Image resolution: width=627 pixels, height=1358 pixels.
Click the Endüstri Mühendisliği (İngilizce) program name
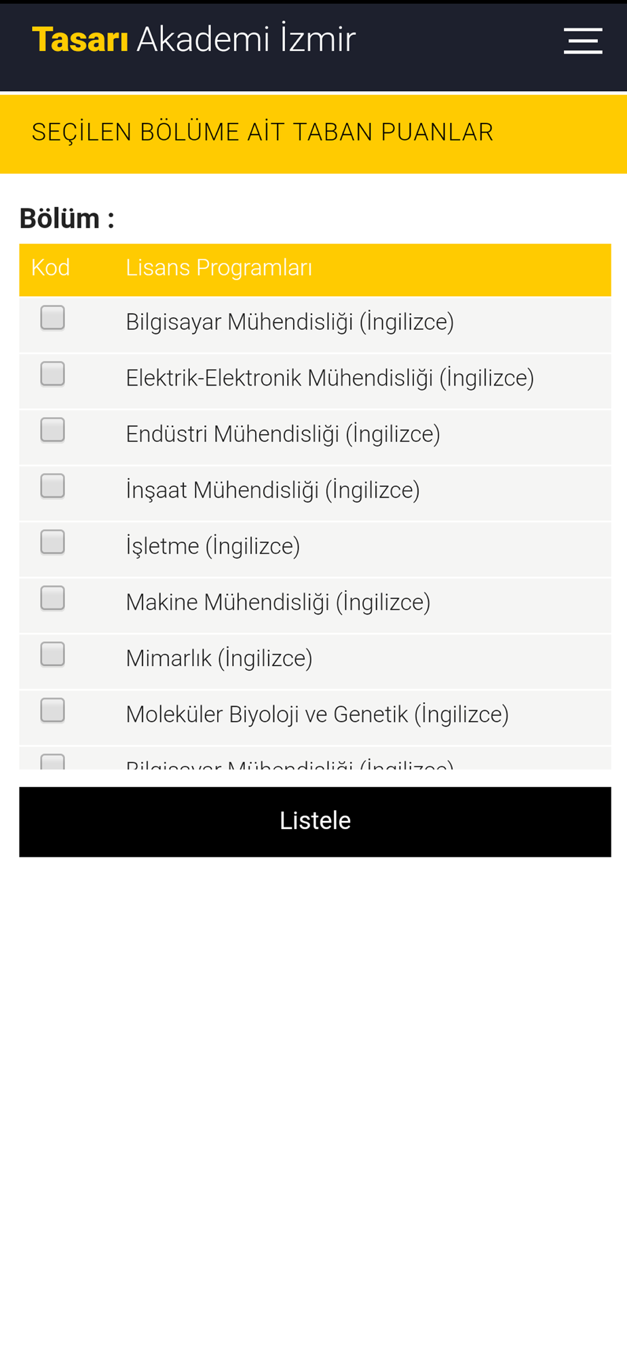coord(282,435)
